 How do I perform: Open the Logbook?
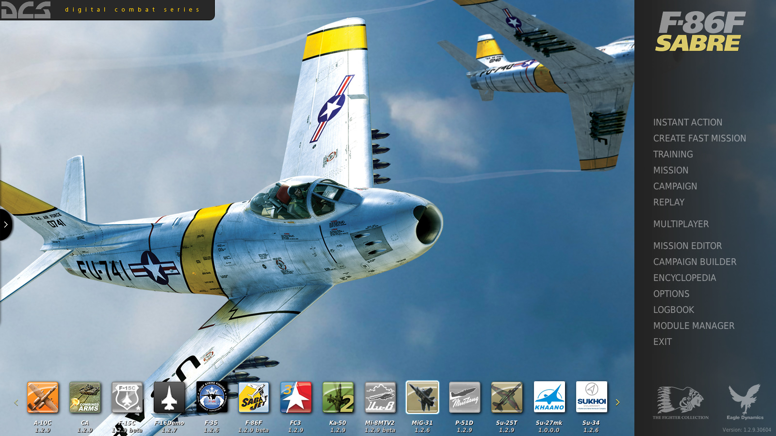click(673, 310)
